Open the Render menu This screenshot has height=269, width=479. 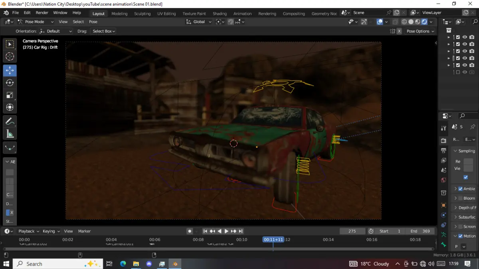(x=42, y=13)
